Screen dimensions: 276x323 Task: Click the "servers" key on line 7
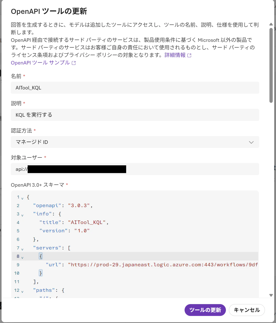[x=47, y=248]
